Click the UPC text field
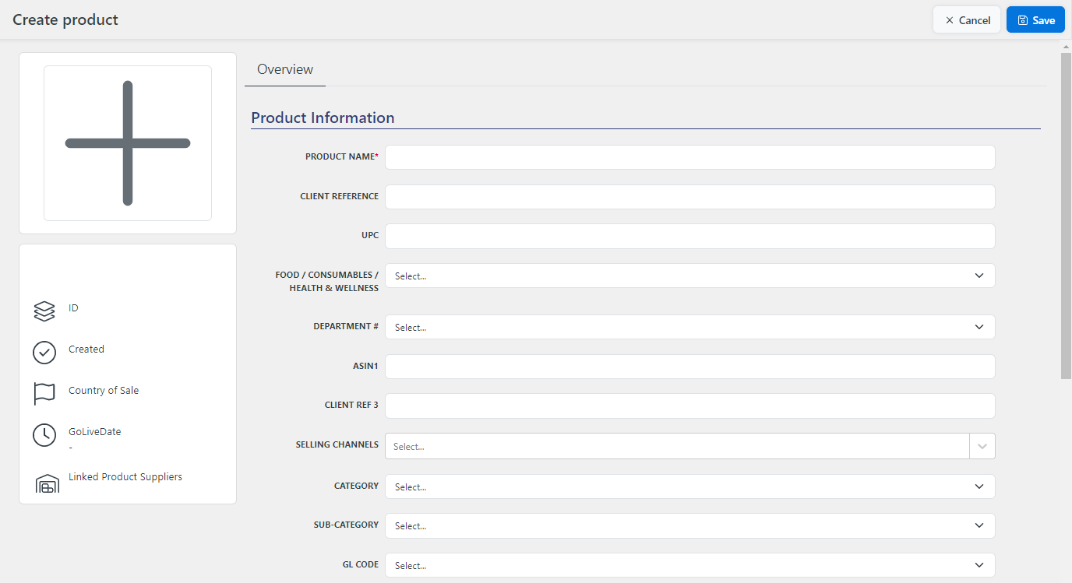The height and width of the screenshot is (583, 1072). point(690,236)
